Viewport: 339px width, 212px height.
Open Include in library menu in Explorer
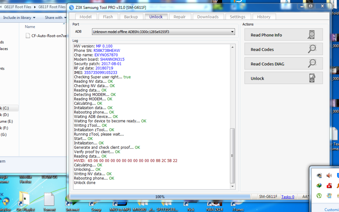[19, 18]
